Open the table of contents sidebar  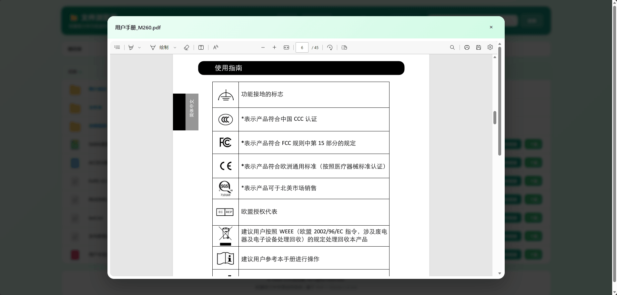117,47
